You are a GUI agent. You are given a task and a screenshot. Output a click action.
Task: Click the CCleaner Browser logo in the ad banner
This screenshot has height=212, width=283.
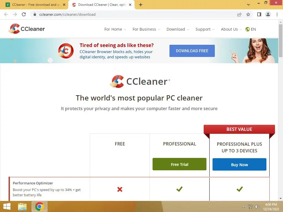pos(66,51)
